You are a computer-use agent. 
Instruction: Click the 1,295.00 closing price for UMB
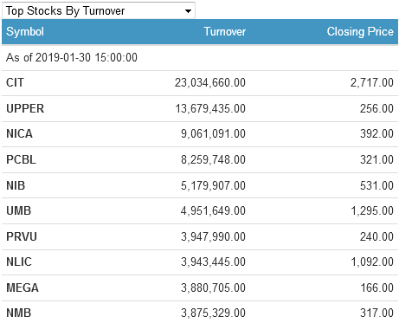click(x=372, y=210)
